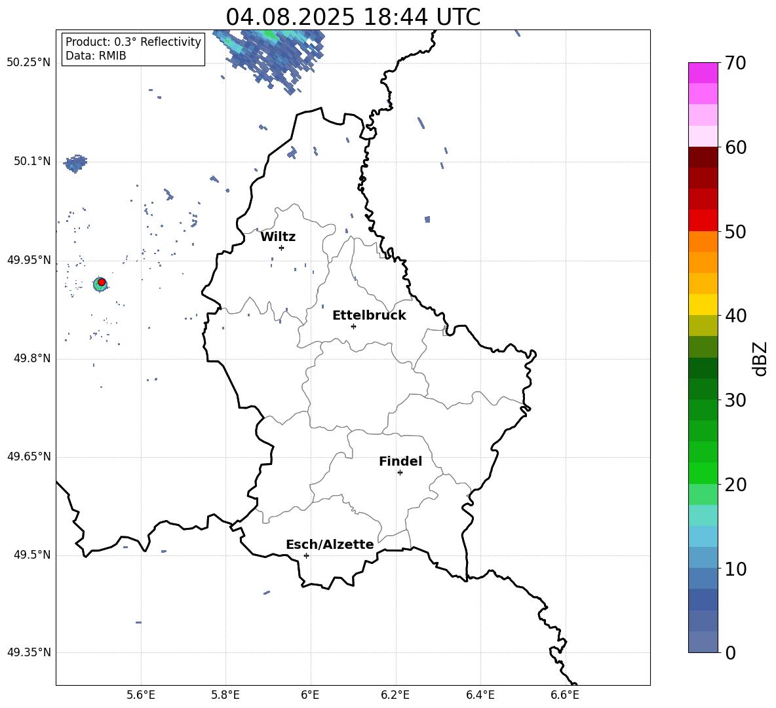This screenshot has height=708, width=776.
Task: Click the 6.6°E longitude label
Action: 565,695
